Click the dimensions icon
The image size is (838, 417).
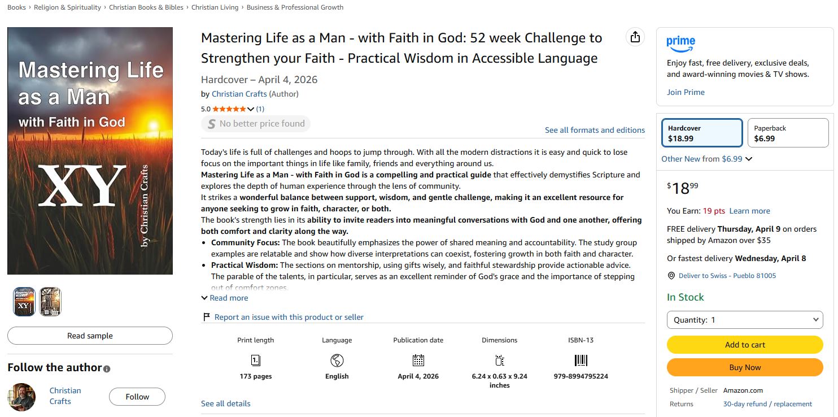point(499,360)
